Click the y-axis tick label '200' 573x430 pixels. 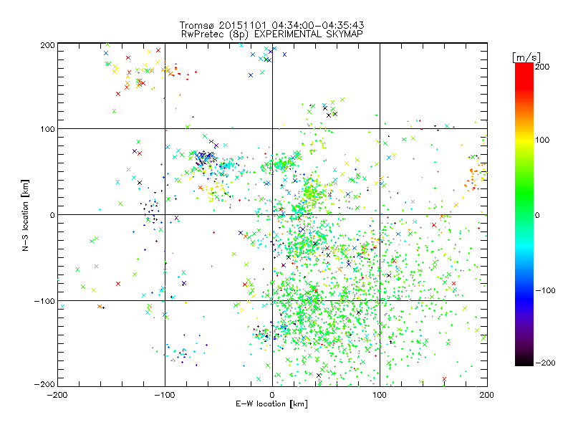pos(47,45)
